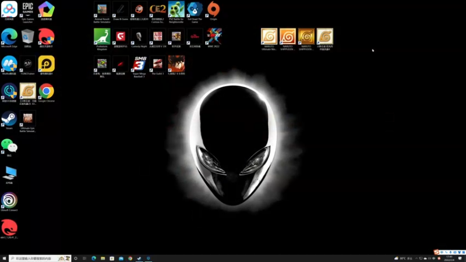Open the yellow LDPlayer emulator icon
This screenshot has height=262, width=466.
tap(47, 66)
